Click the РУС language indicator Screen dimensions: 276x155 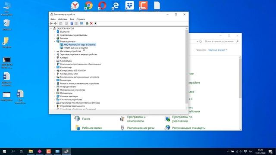point(251,152)
